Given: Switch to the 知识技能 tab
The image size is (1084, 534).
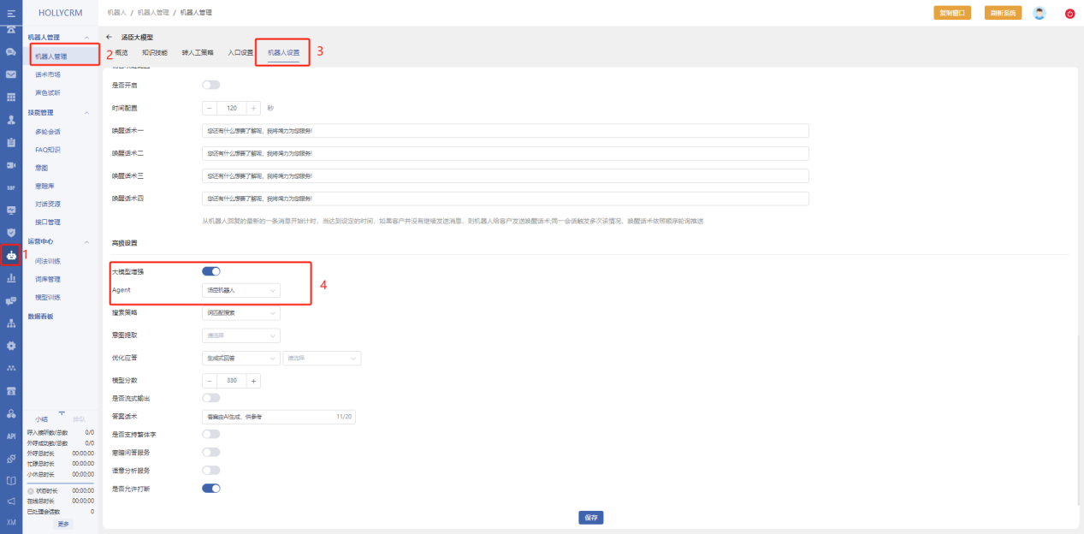Looking at the screenshot, I should 155,53.
